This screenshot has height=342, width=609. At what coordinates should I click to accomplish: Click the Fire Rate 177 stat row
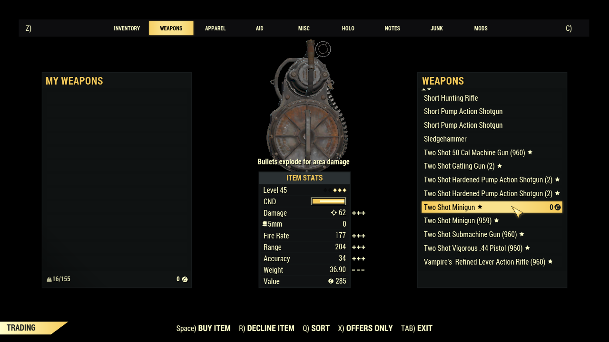tap(304, 236)
